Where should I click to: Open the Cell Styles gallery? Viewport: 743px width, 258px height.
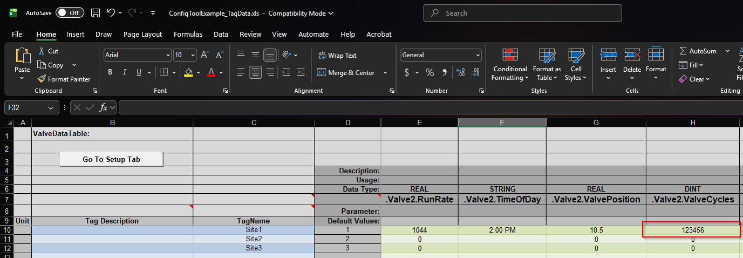(576, 65)
